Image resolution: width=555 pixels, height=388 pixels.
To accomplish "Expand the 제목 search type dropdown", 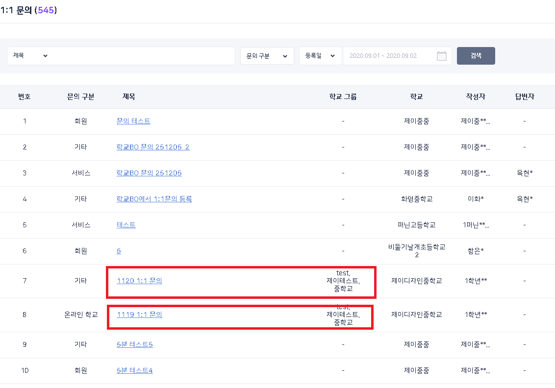I will (30, 56).
